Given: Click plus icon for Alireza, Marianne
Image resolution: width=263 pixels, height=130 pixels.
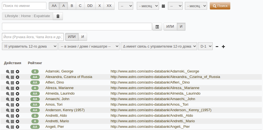Looking at the screenshot, I should 18,88.
